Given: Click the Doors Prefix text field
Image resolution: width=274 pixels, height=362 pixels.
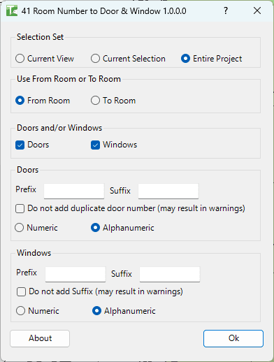Looking at the screenshot, I should click(74, 191).
